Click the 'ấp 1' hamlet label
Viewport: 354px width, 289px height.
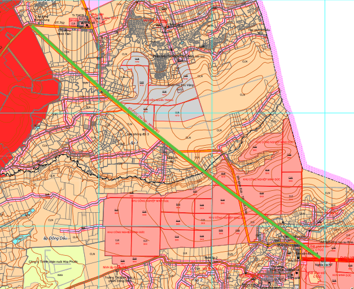click(134, 143)
